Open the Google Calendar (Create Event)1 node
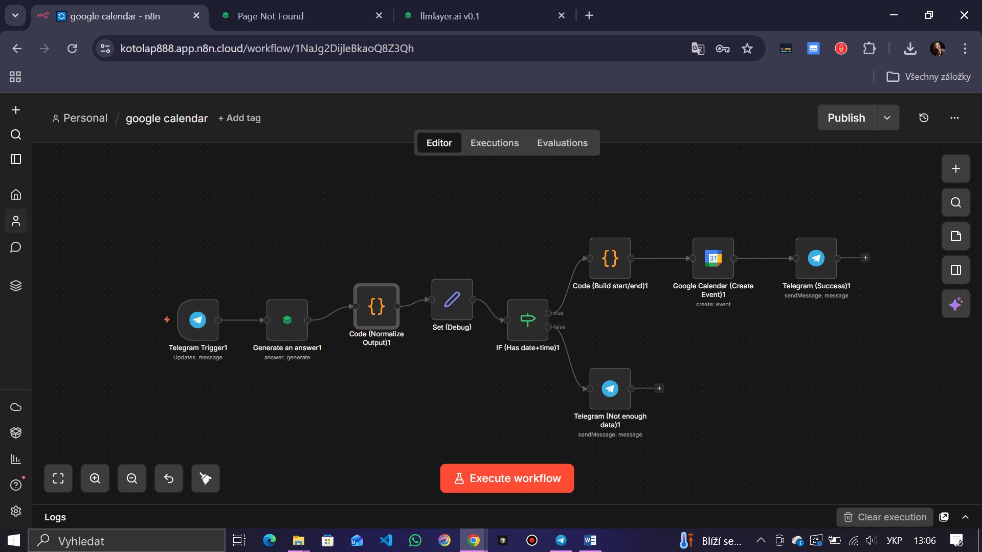Screen dimensions: 982x552 click(x=713, y=258)
